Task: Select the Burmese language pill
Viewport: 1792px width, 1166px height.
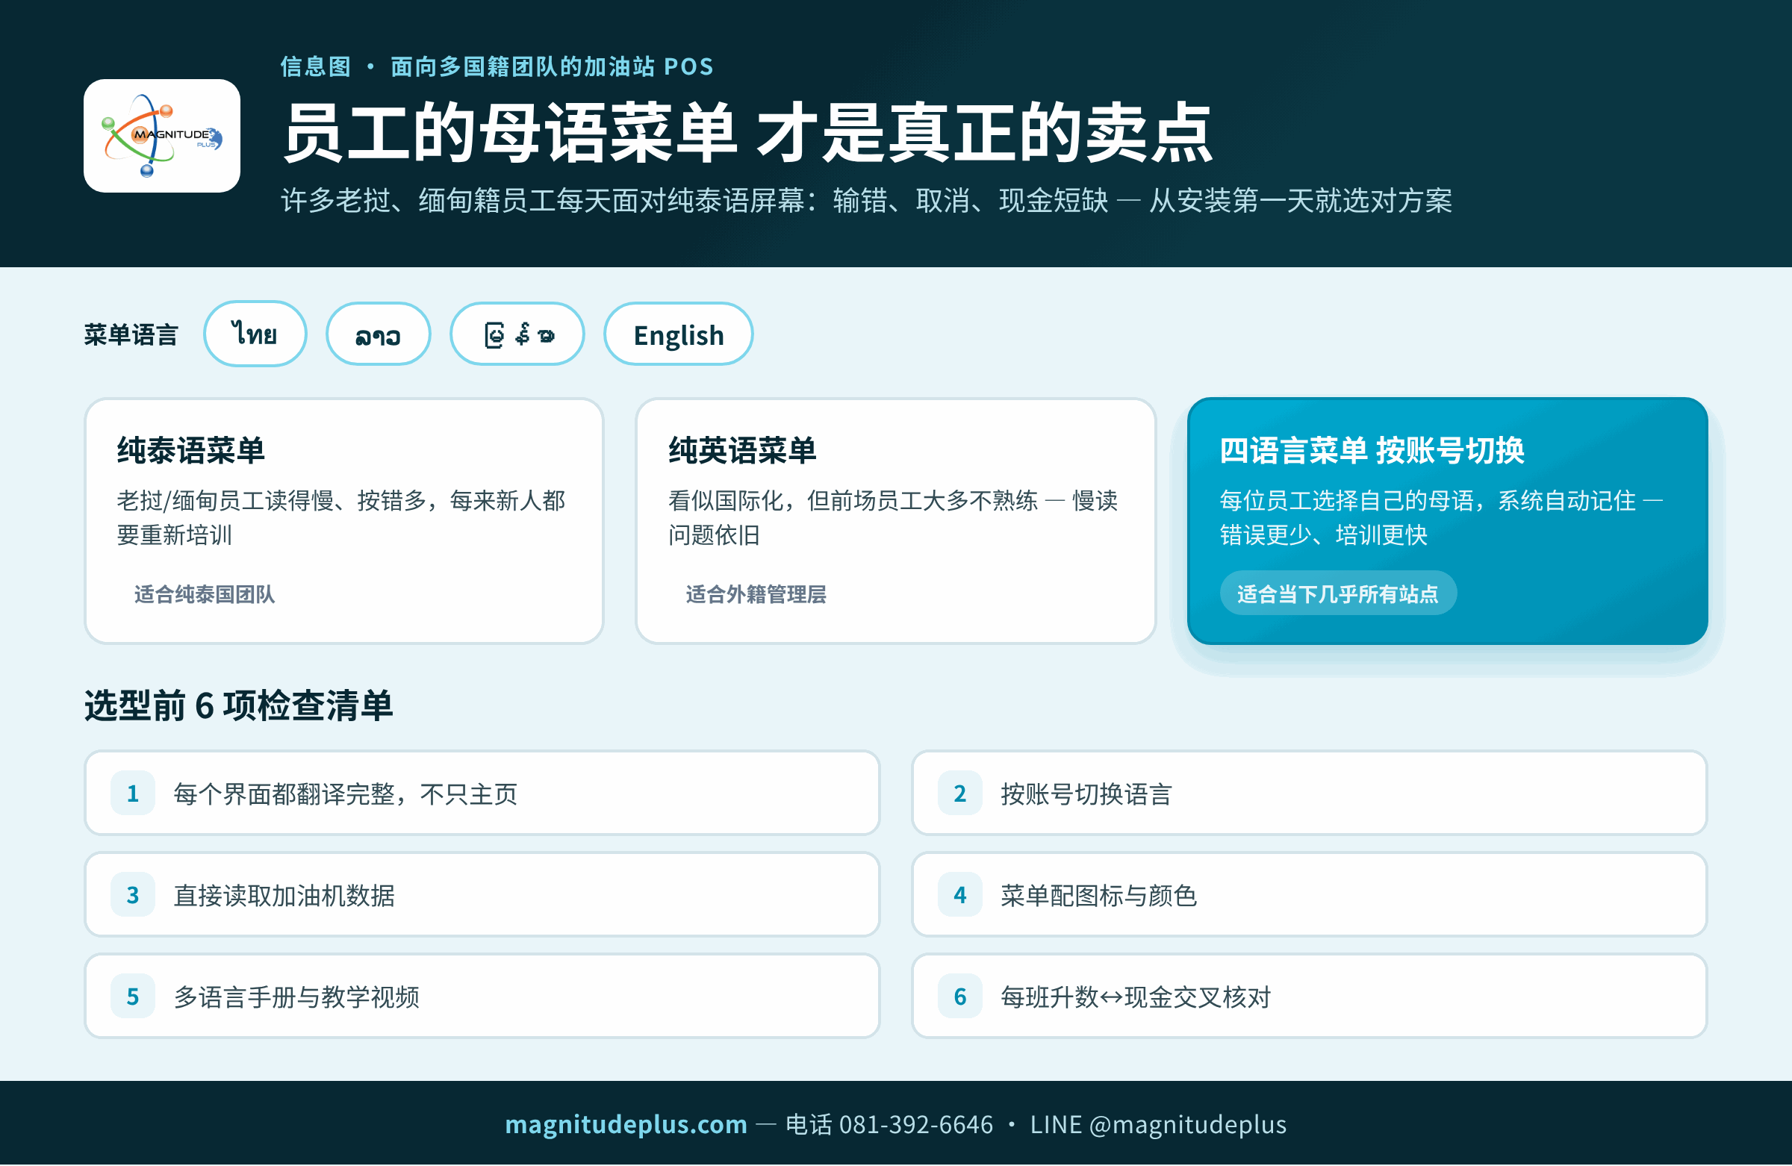Action: tap(517, 334)
